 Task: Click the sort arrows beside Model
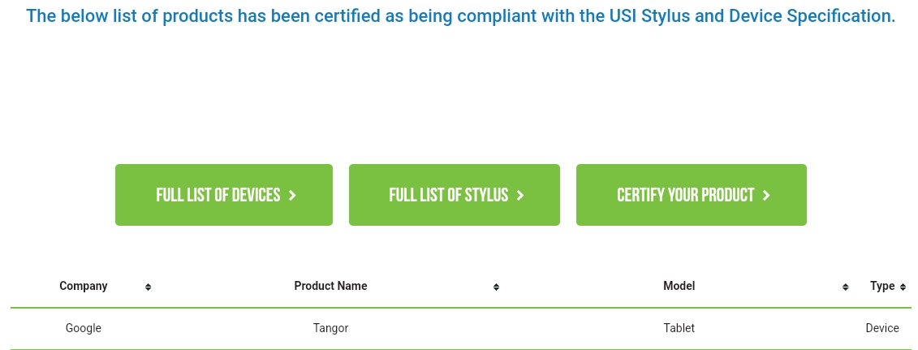845,287
